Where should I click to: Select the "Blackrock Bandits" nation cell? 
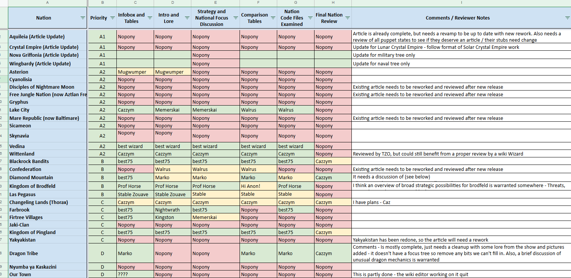click(x=47, y=162)
